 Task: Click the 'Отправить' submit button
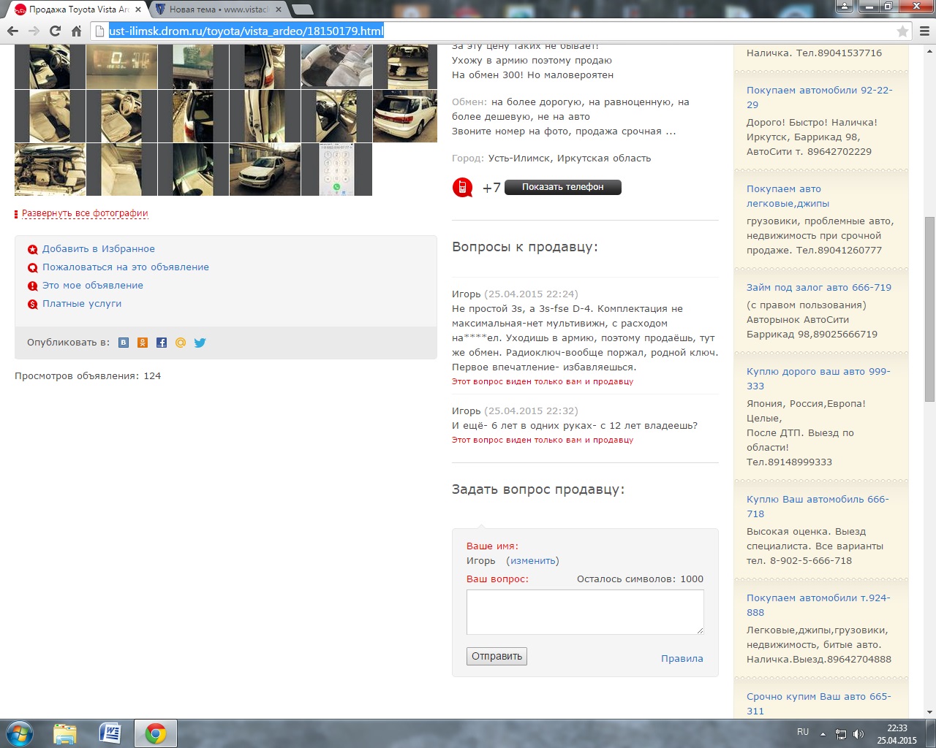497,656
